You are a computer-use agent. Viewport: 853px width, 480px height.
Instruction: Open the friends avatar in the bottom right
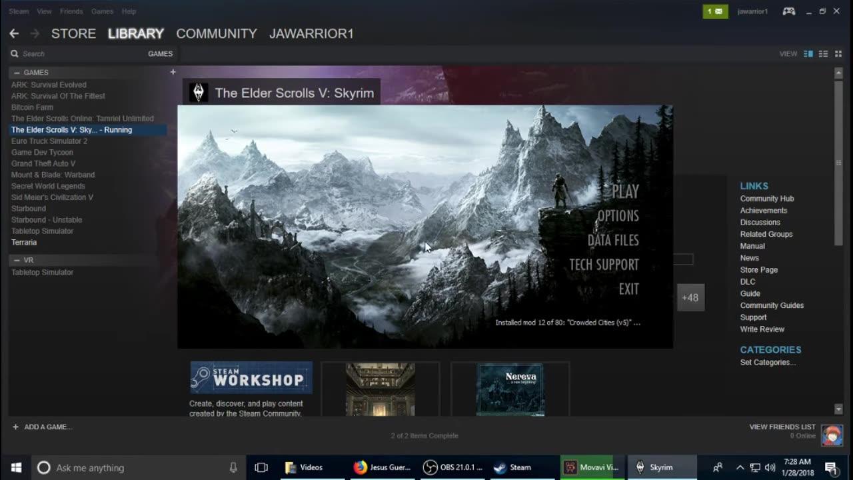pyautogui.click(x=832, y=435)
